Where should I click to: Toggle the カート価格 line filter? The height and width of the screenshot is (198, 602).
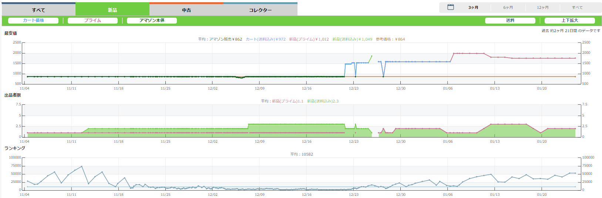coord(33,21)
